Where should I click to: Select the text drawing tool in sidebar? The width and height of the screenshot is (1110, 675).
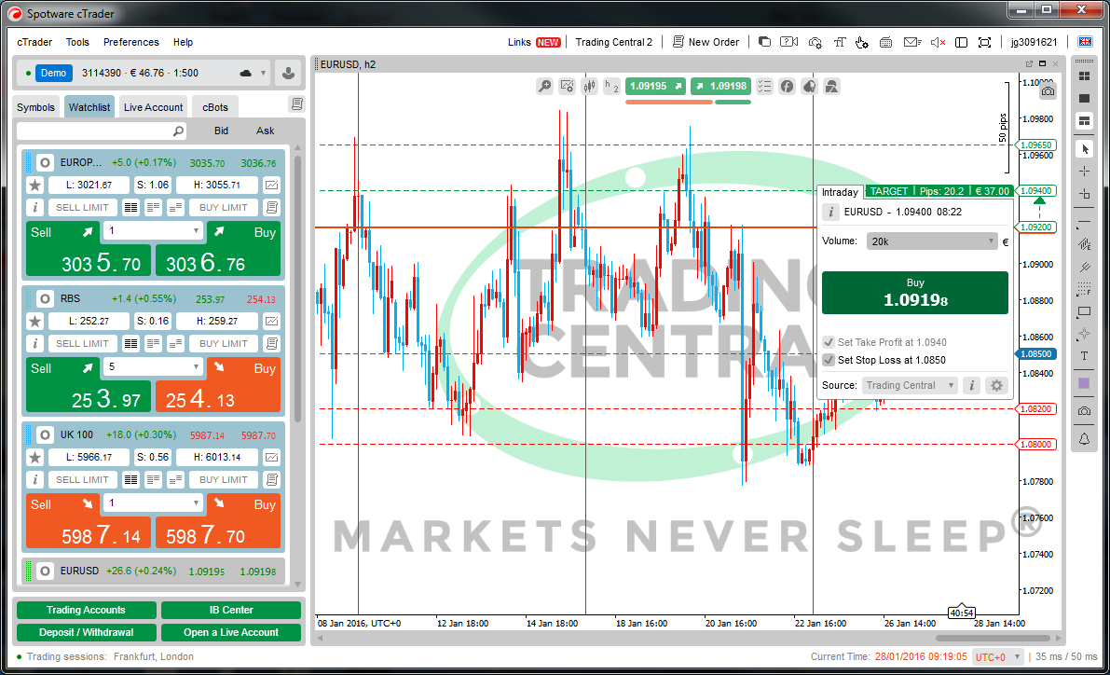point(1084,356)
